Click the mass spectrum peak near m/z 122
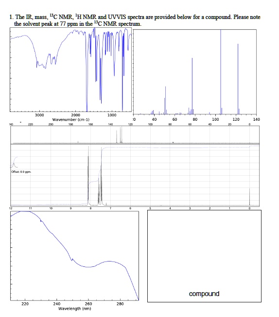Viewport: 279px width, 317px height. [238, 79]
